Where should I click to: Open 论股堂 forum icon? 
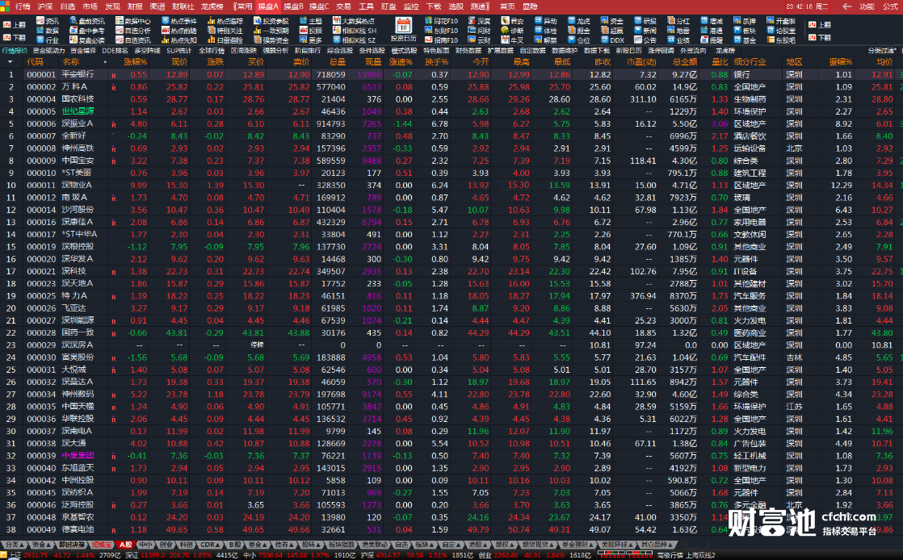782,31
